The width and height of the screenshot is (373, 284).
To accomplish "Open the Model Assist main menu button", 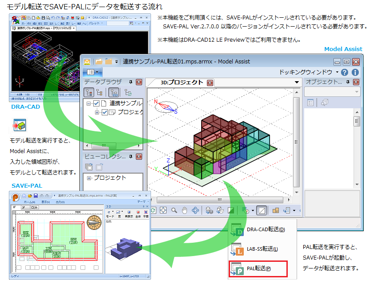I will [92, 72].
